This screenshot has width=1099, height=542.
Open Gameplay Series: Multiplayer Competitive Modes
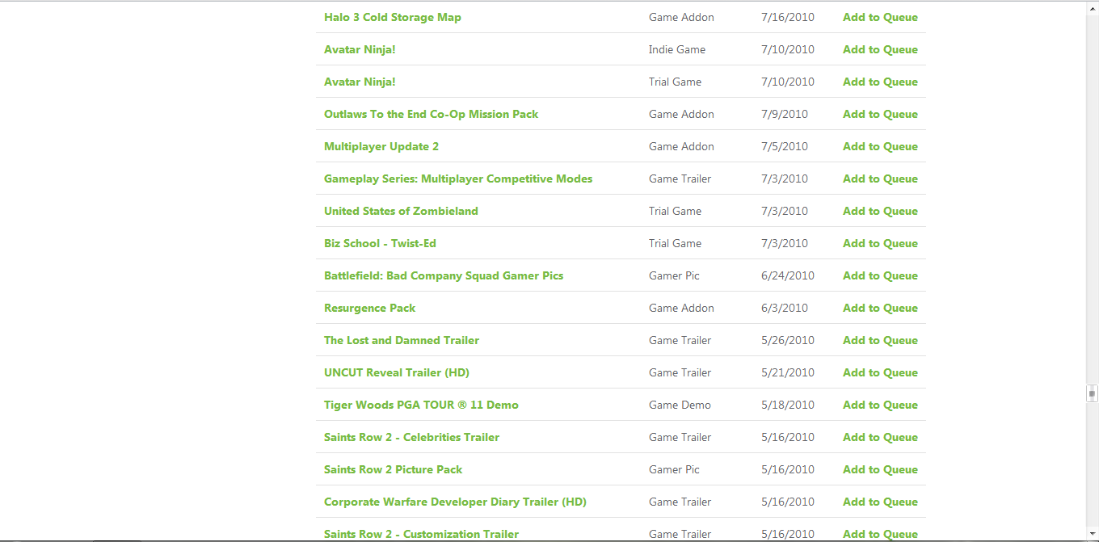458,179
